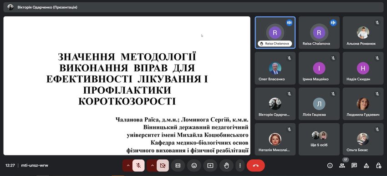This screenshot has width=387, height=176.
Task: Open chat with everyone panel
Action: 354,166
